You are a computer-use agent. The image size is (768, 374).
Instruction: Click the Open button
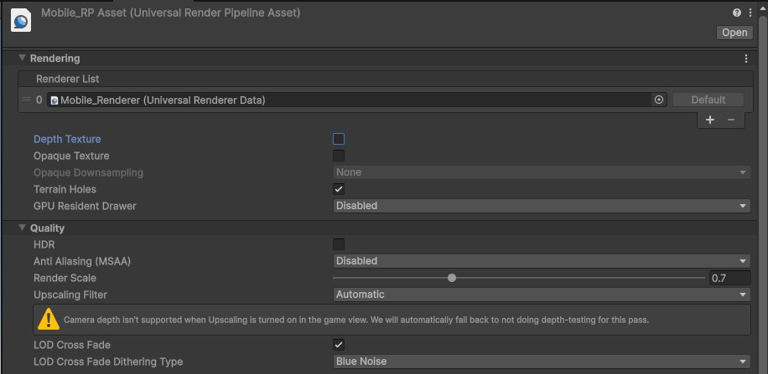(x=734, y=33)
